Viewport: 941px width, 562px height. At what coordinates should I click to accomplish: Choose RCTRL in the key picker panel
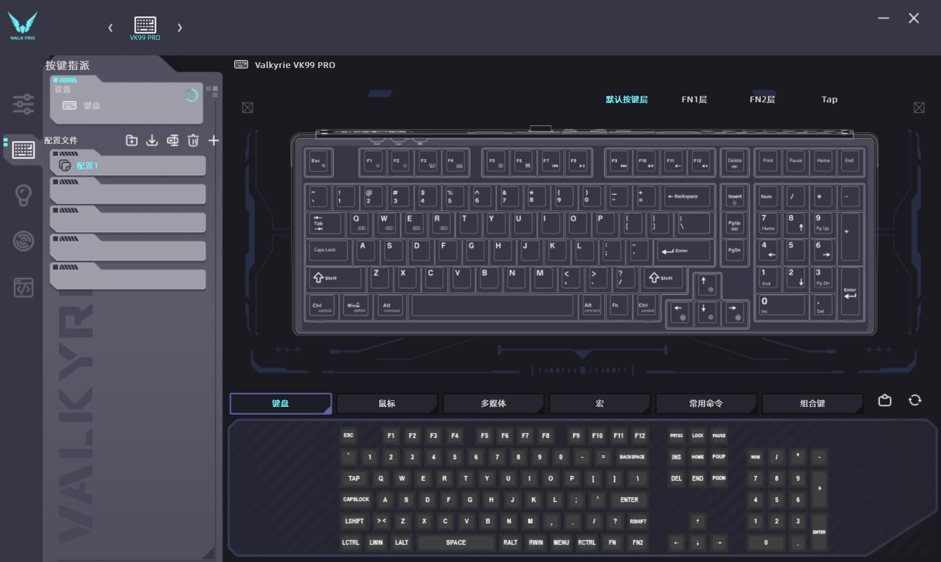point(586,542)
